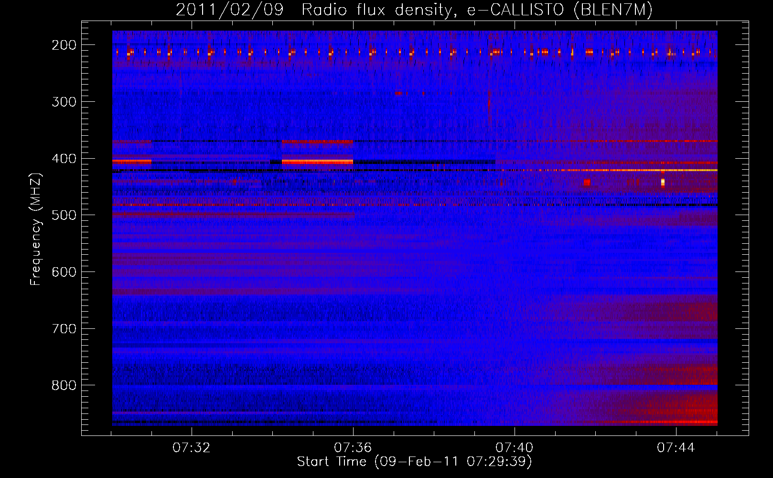773x478 pixels.
Task: Click the 'Start Time (09-Feb-11 07:29:39)' label
Action: 414,462
